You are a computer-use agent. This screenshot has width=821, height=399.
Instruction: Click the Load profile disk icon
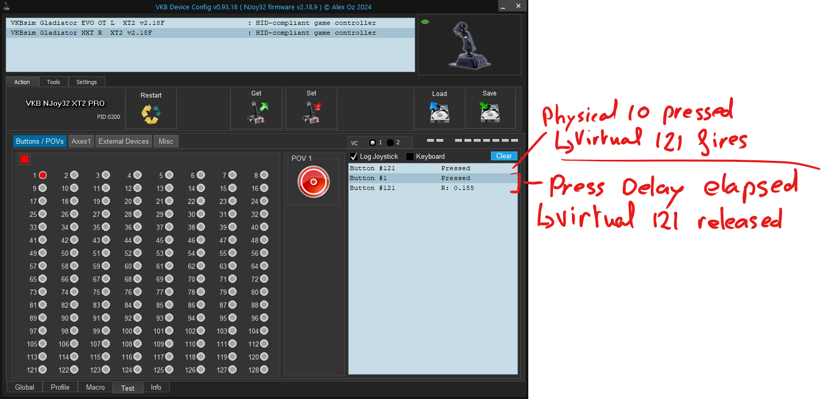439,112
